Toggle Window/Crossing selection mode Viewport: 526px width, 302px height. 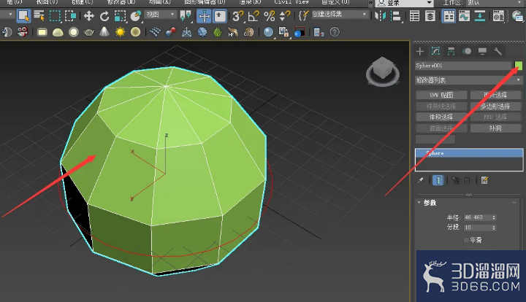point(70,16)
